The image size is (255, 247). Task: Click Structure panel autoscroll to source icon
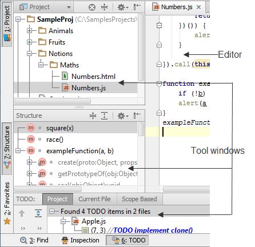(x=104, y=115)
